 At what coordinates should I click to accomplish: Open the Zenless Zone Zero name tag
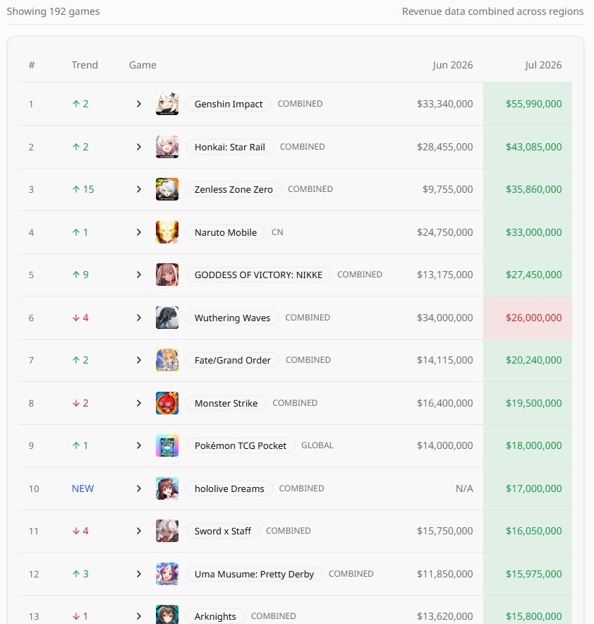click(234, 189)
